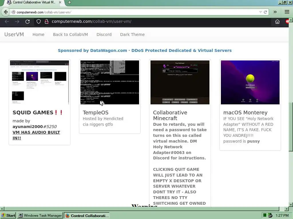Switch to Windows Task Manager taskbar button
Image resolution: width=293 pixels, height=219 pixels.
click(x=40, y=216)
